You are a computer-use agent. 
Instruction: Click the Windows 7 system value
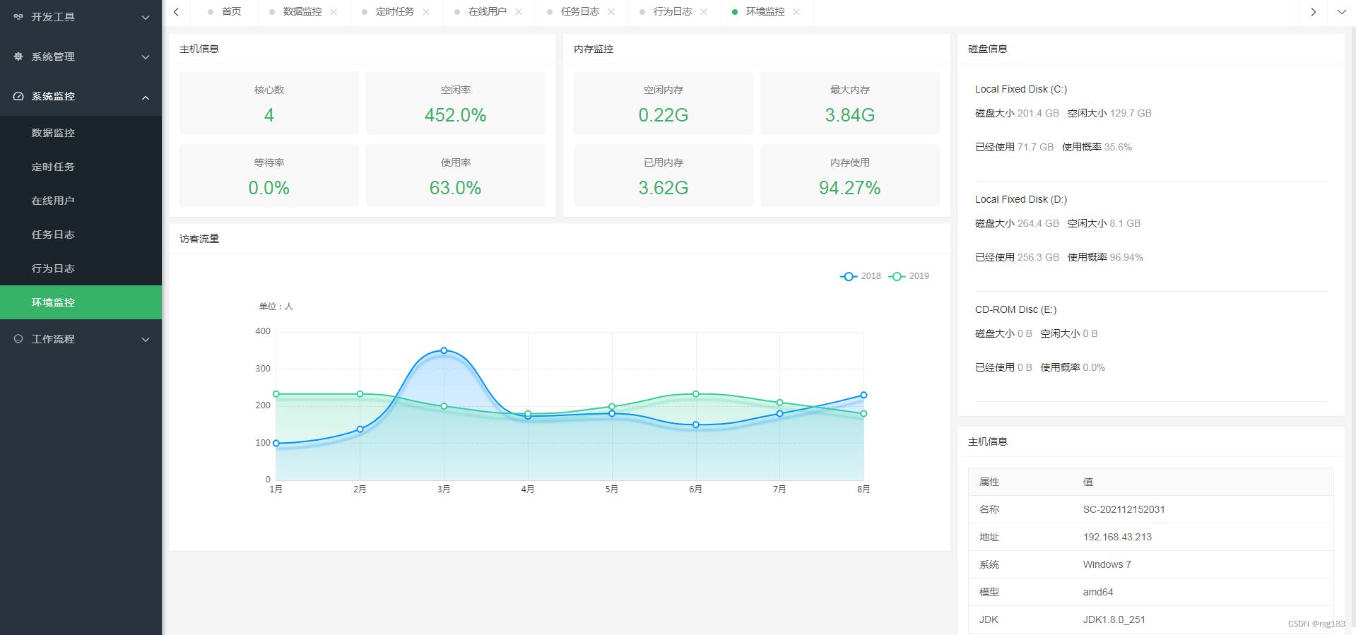[x=1107, y=564]
